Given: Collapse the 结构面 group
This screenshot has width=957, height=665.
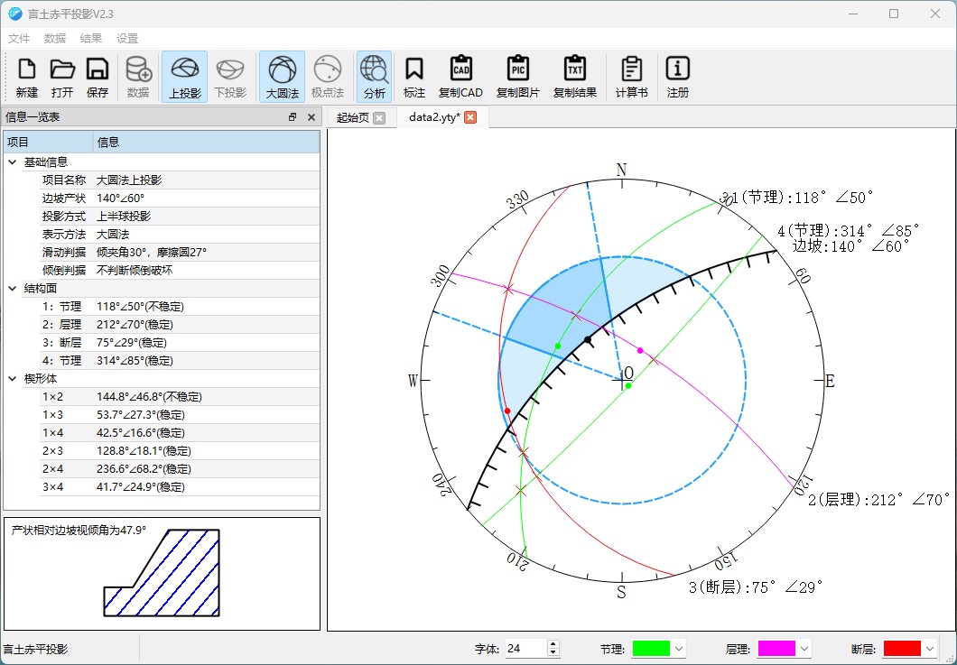Looking at the screenshot, I should (x=13, y=289).
